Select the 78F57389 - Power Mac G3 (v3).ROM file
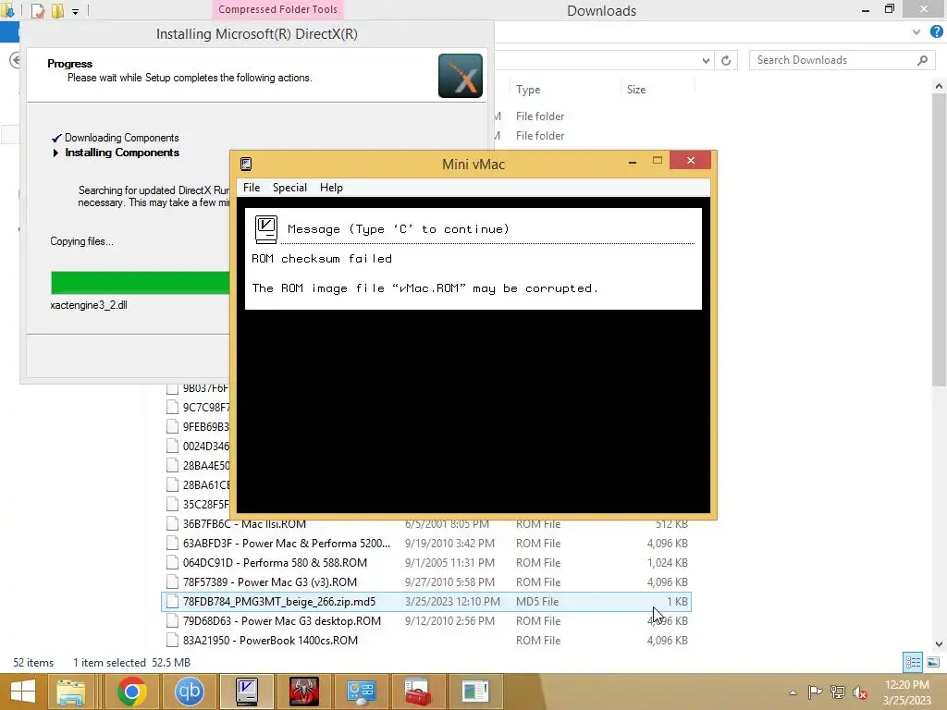Screen dimensions: 947x710 [425, 582]
